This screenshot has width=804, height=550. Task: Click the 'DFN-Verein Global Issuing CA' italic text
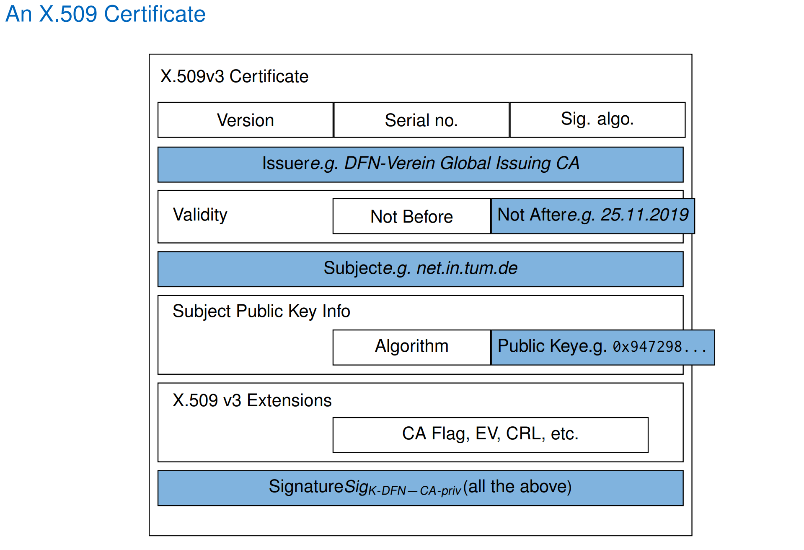[x=461, y=163]
